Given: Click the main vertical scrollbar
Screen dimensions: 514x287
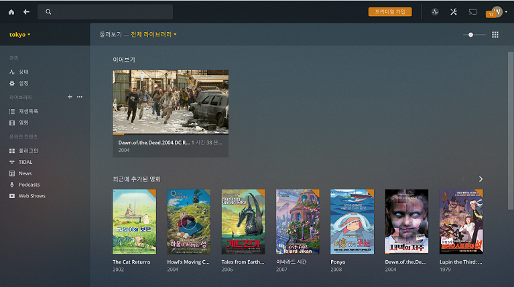Looking at the screenshot, I should tap(511, 131).
